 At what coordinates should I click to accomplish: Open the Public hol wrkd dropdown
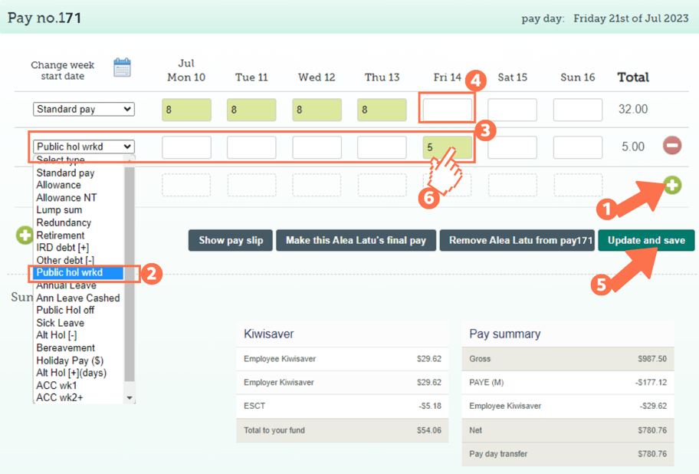(x=83, y=146)
